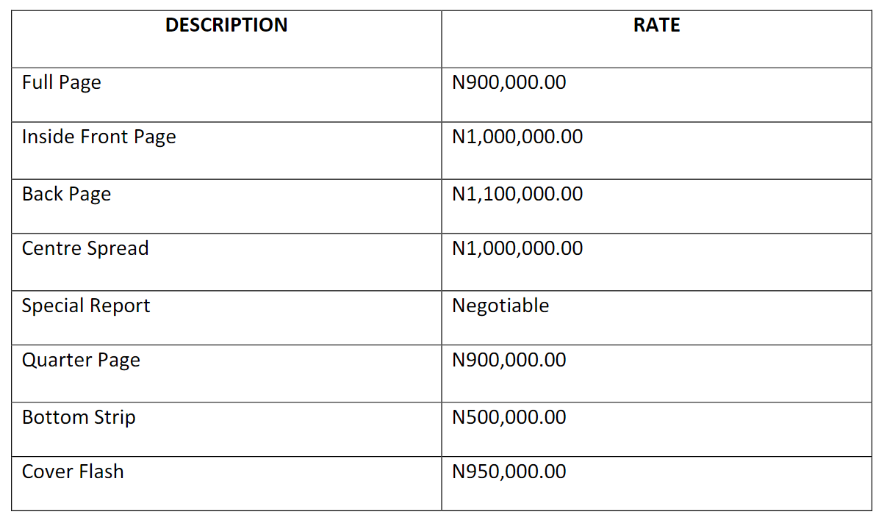Click the RATE column header

click(656, 26)
